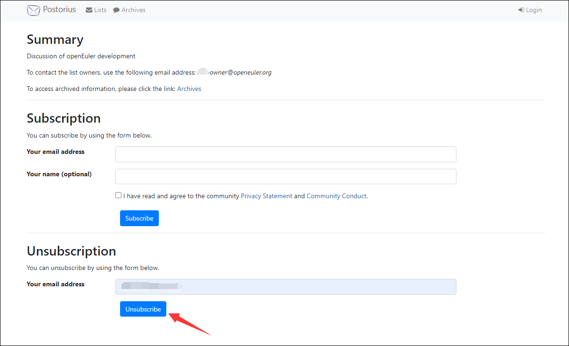Tick the privacy agreement checkbox
569x346 pixels.
pyautogui.click(x=119, y=196)
